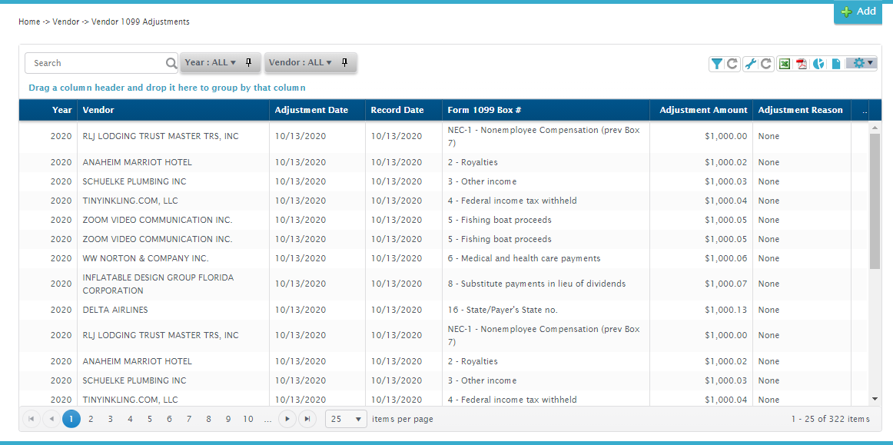Click the scrollbar down arrow in the grid
The width and height of the screenshot is (893, 445).
[875, 399]
